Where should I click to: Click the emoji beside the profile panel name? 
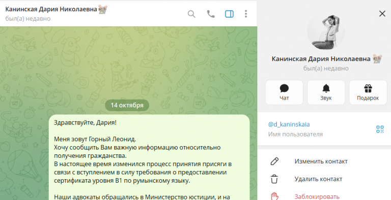[377, 59]
